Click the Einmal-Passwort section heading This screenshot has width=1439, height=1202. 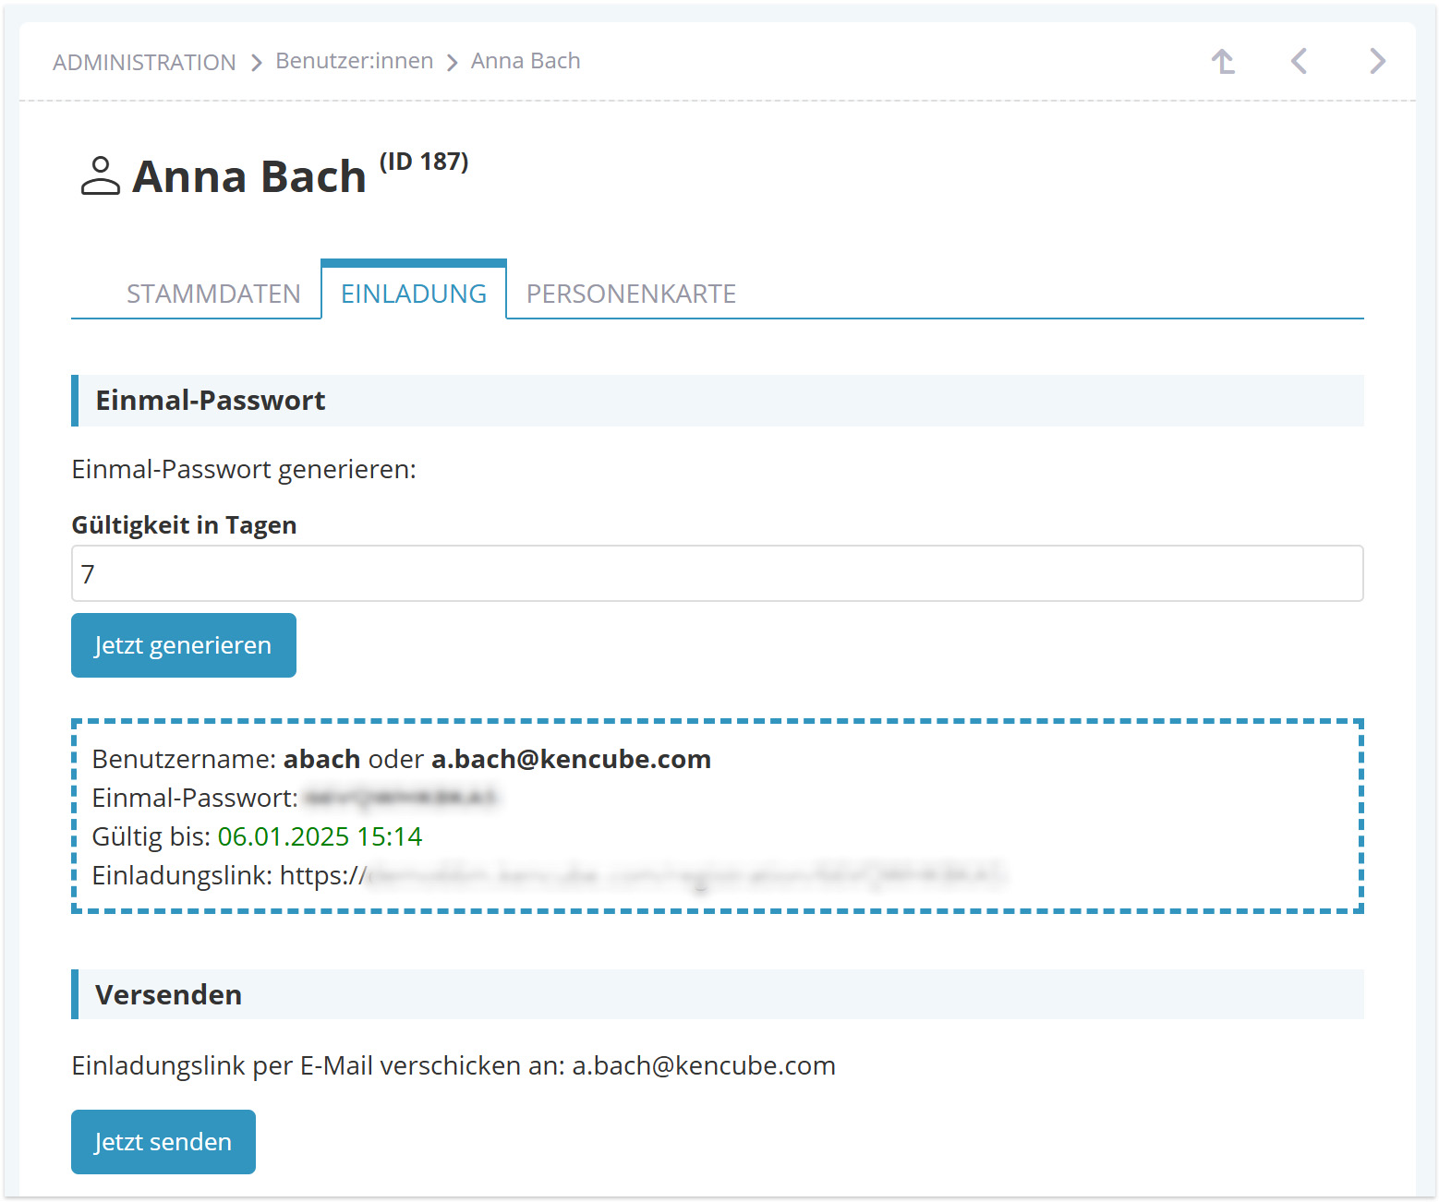(211, 401)
